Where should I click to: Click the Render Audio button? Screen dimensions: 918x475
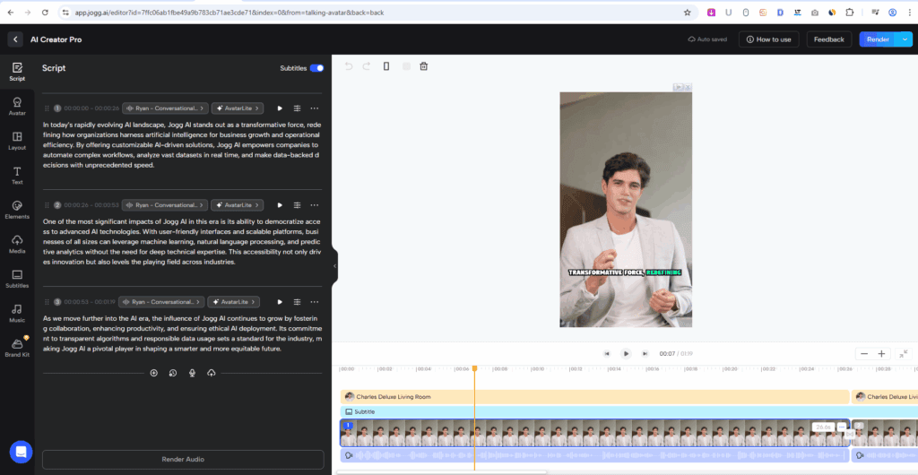tap(183, 459)
